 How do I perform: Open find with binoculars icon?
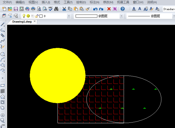[x=56, y=9]
